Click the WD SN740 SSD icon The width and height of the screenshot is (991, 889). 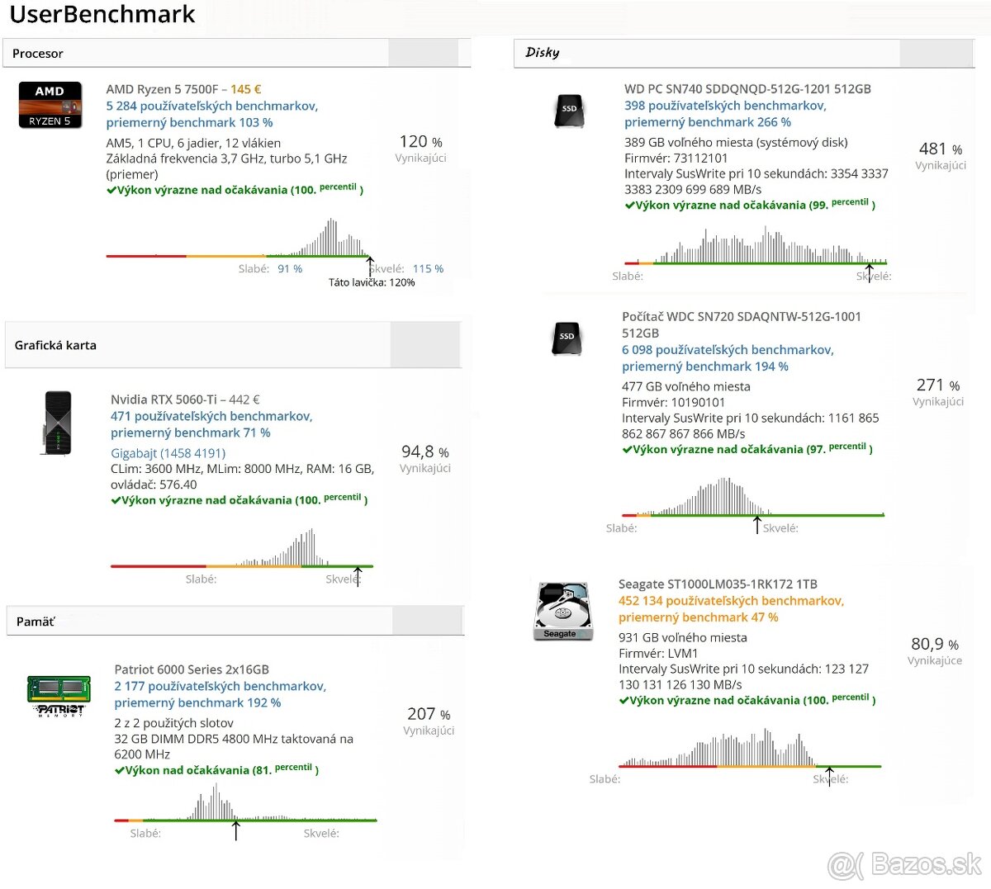point(569,110)
